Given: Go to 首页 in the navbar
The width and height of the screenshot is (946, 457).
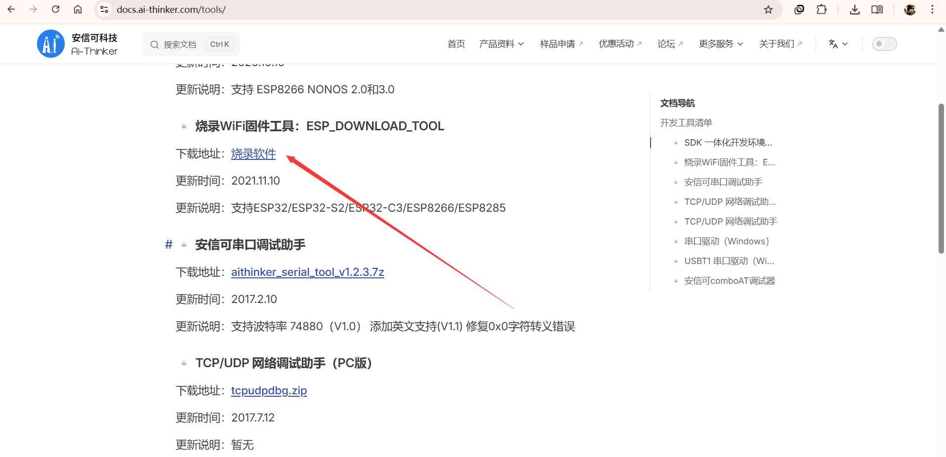Looking at the screenshot, I should pos(456,44).
